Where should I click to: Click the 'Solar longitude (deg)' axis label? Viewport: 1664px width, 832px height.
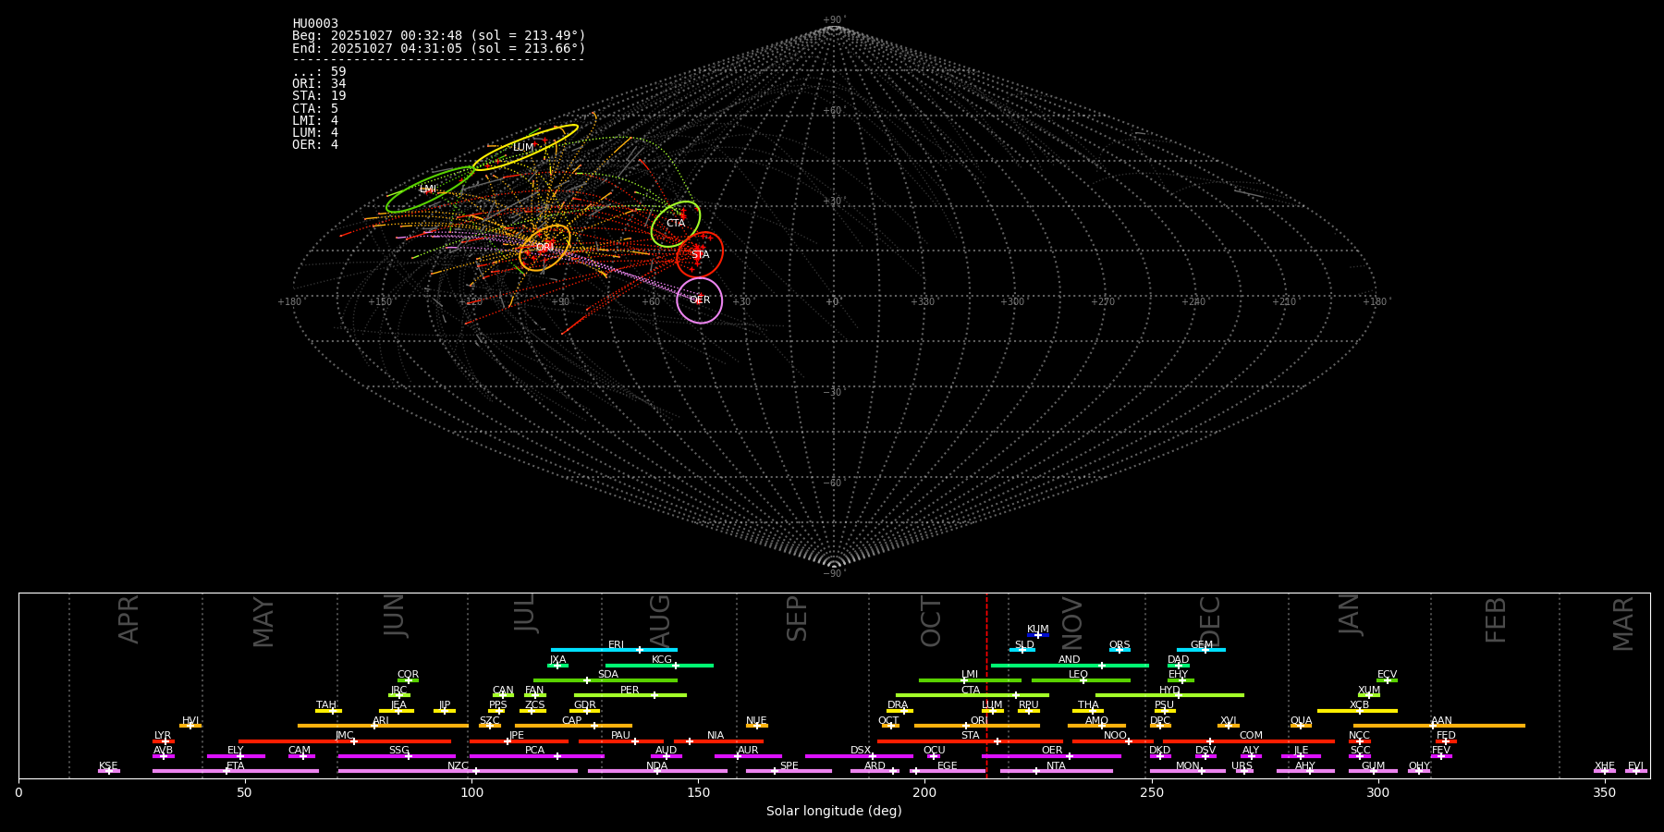click(834, 812)
